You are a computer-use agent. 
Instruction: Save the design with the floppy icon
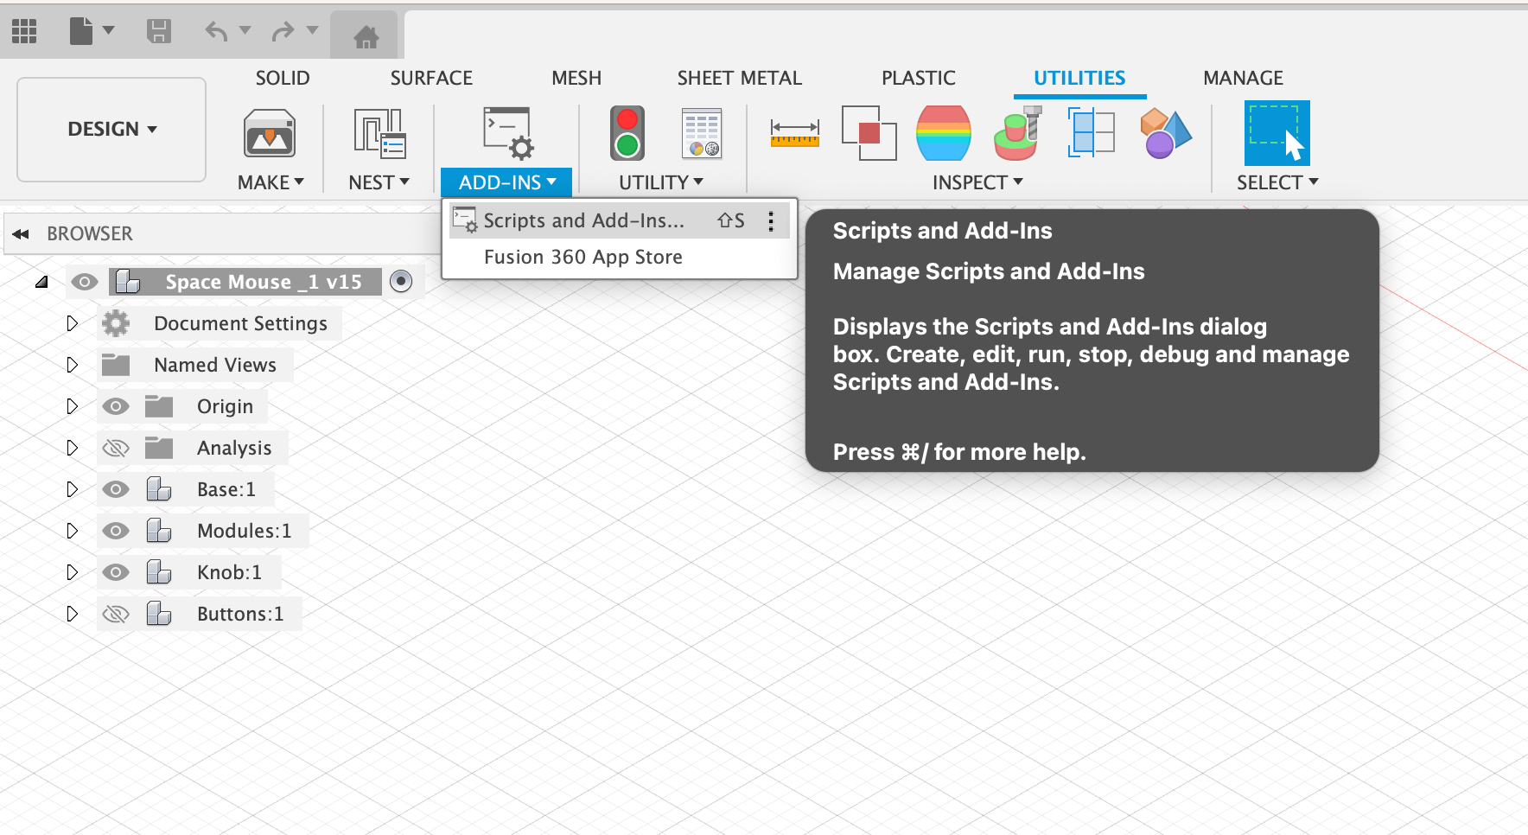pyautogui.click(x=158, y=32)
